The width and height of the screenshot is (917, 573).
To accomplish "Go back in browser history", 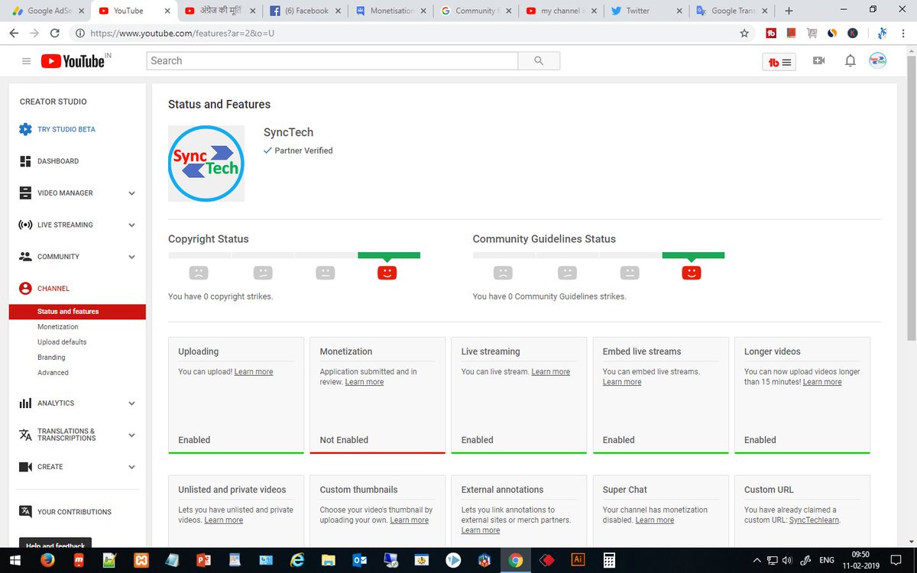I will click(14, 34).
